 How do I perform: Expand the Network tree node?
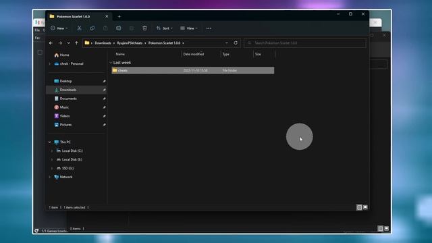click(50, 177)
